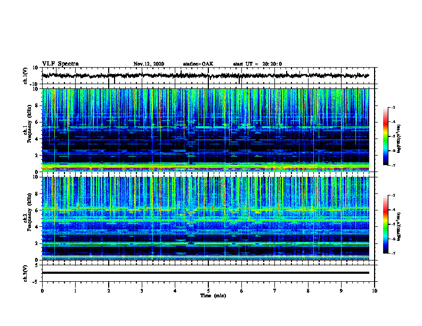Click time axis tick label "6"
Viewport: 422px width, 326px height.
[242, 291]
